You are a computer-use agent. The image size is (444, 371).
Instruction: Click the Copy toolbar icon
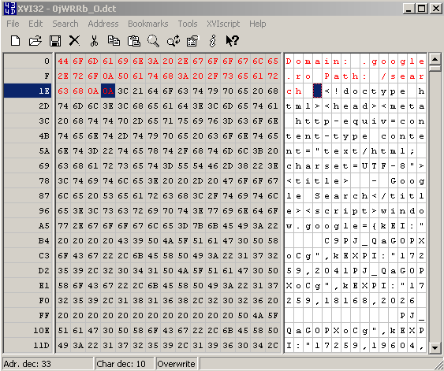114,41
